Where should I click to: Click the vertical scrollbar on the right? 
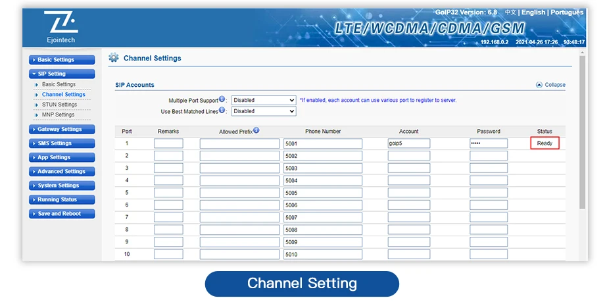583,132
